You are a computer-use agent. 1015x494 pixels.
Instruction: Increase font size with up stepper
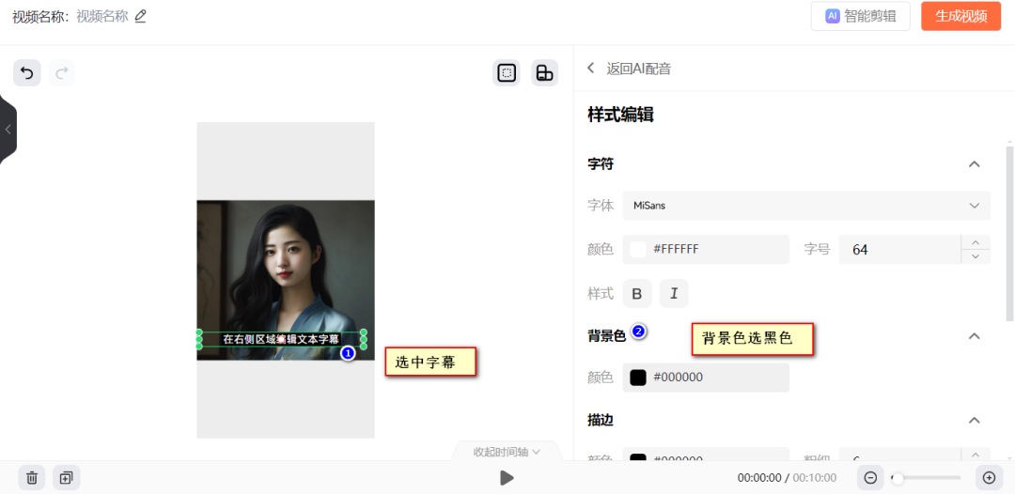tap(976, 242)
